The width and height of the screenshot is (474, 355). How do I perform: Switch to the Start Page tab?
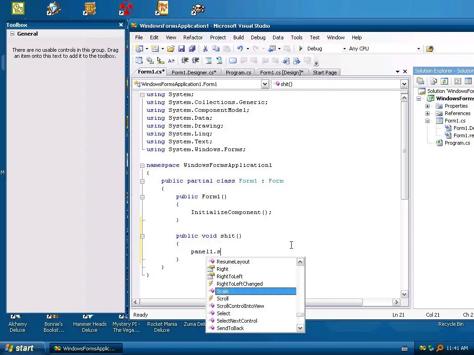pos(324,73)
